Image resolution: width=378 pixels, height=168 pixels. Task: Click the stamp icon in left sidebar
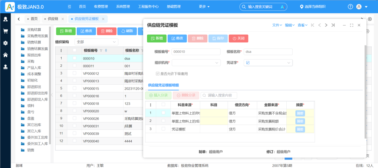coord(5,67)
